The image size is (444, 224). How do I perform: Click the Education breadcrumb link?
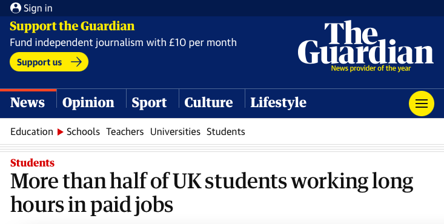pyautogui.click(x=31, y=132)
